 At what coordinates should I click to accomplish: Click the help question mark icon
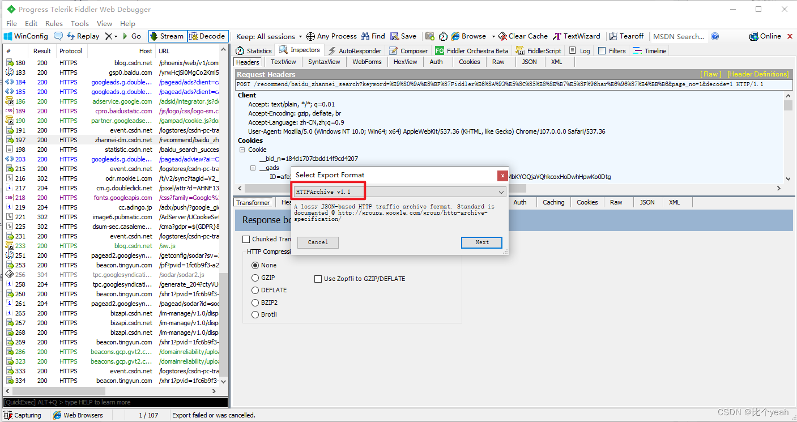[x=715, y=36]
